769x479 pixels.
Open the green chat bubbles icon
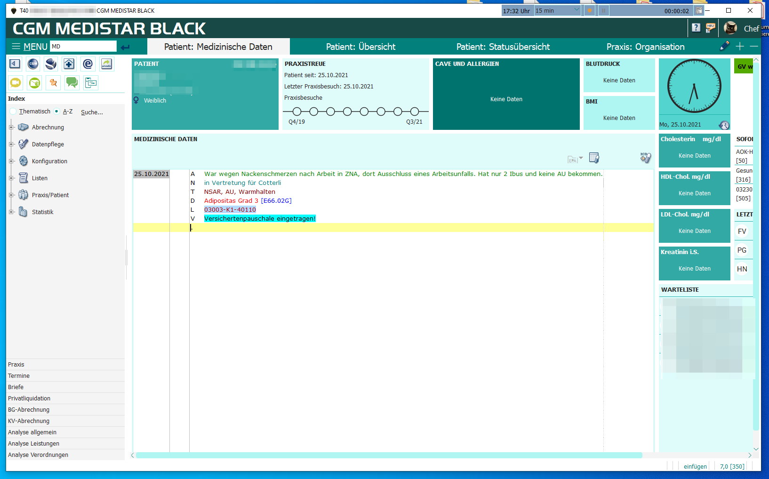tap(72, 83)
